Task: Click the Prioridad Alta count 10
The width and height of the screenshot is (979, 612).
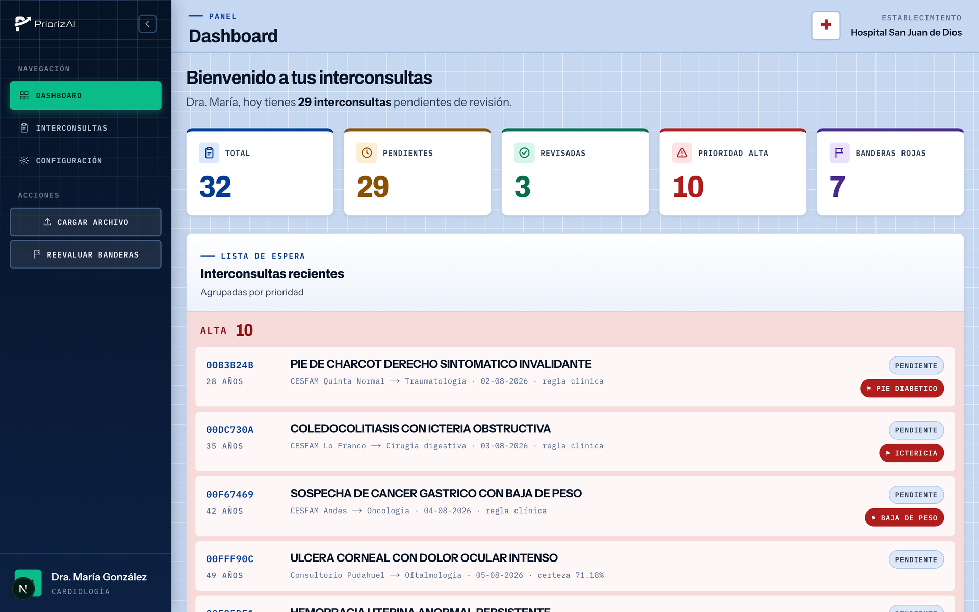Action: (688, 187)
